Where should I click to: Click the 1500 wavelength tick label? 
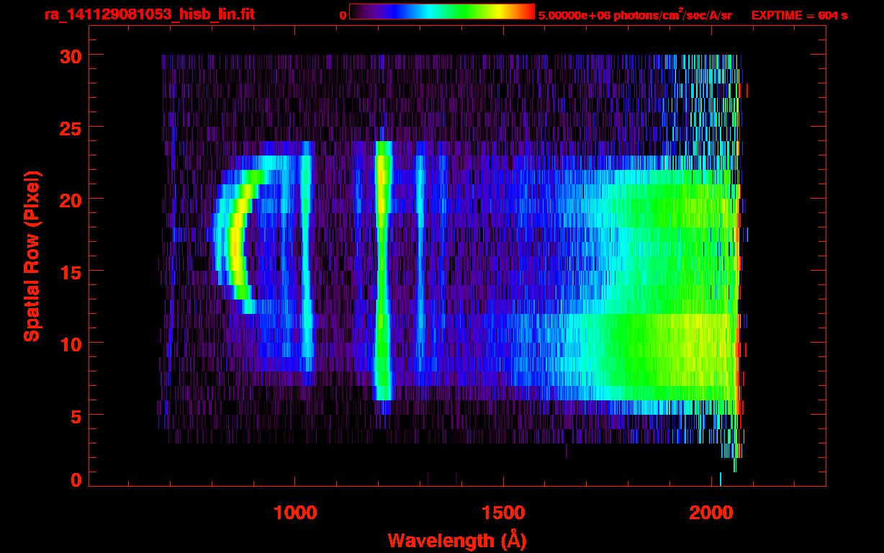coord(503,513)
